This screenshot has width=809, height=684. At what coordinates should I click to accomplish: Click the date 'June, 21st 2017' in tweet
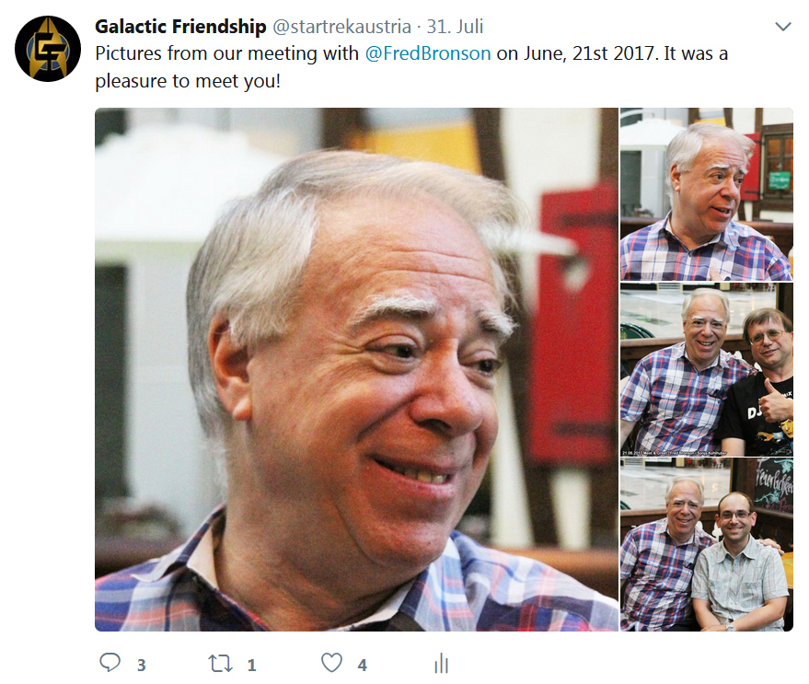(589, 53)
